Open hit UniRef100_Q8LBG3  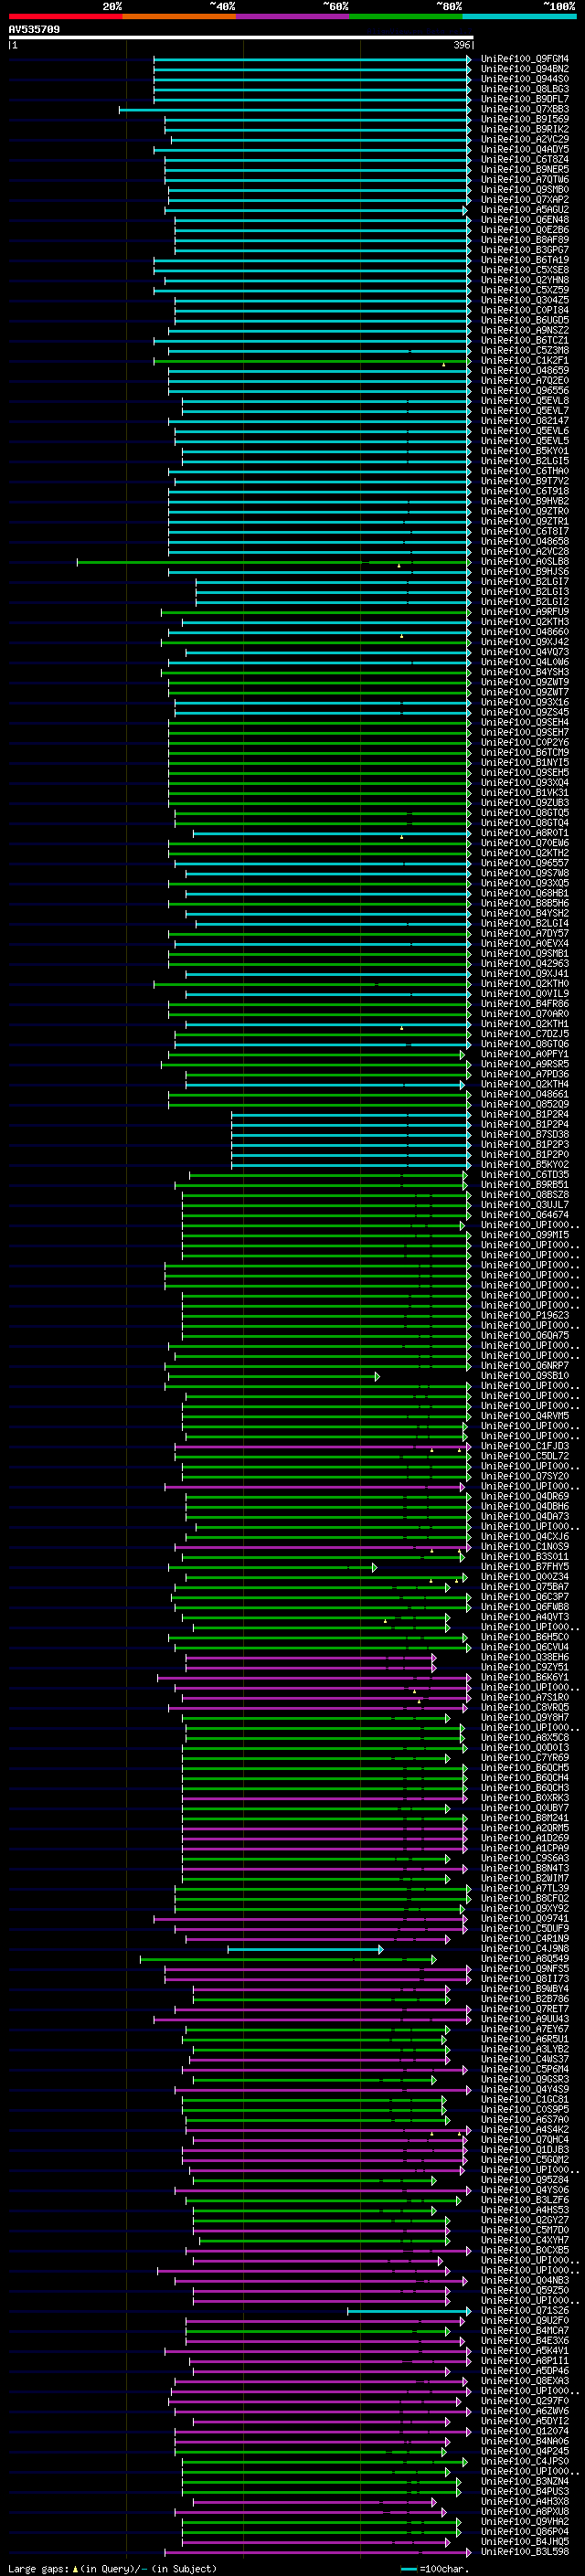tap(524, 89)
